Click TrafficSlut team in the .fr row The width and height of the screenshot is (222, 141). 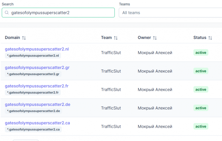111,90
